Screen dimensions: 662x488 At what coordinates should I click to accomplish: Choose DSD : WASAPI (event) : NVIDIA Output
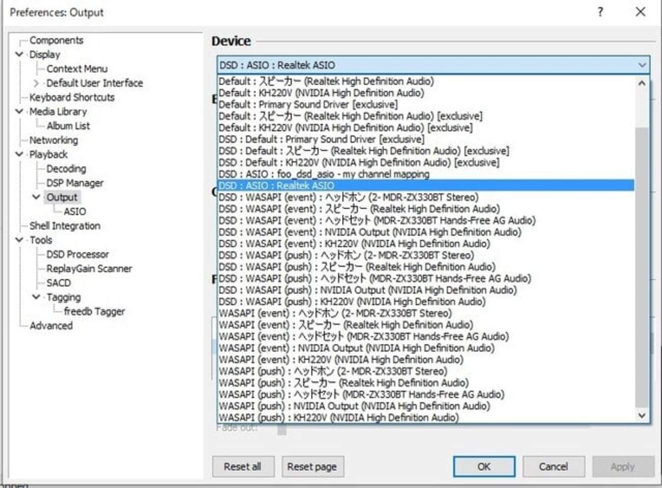click(426, 232)
